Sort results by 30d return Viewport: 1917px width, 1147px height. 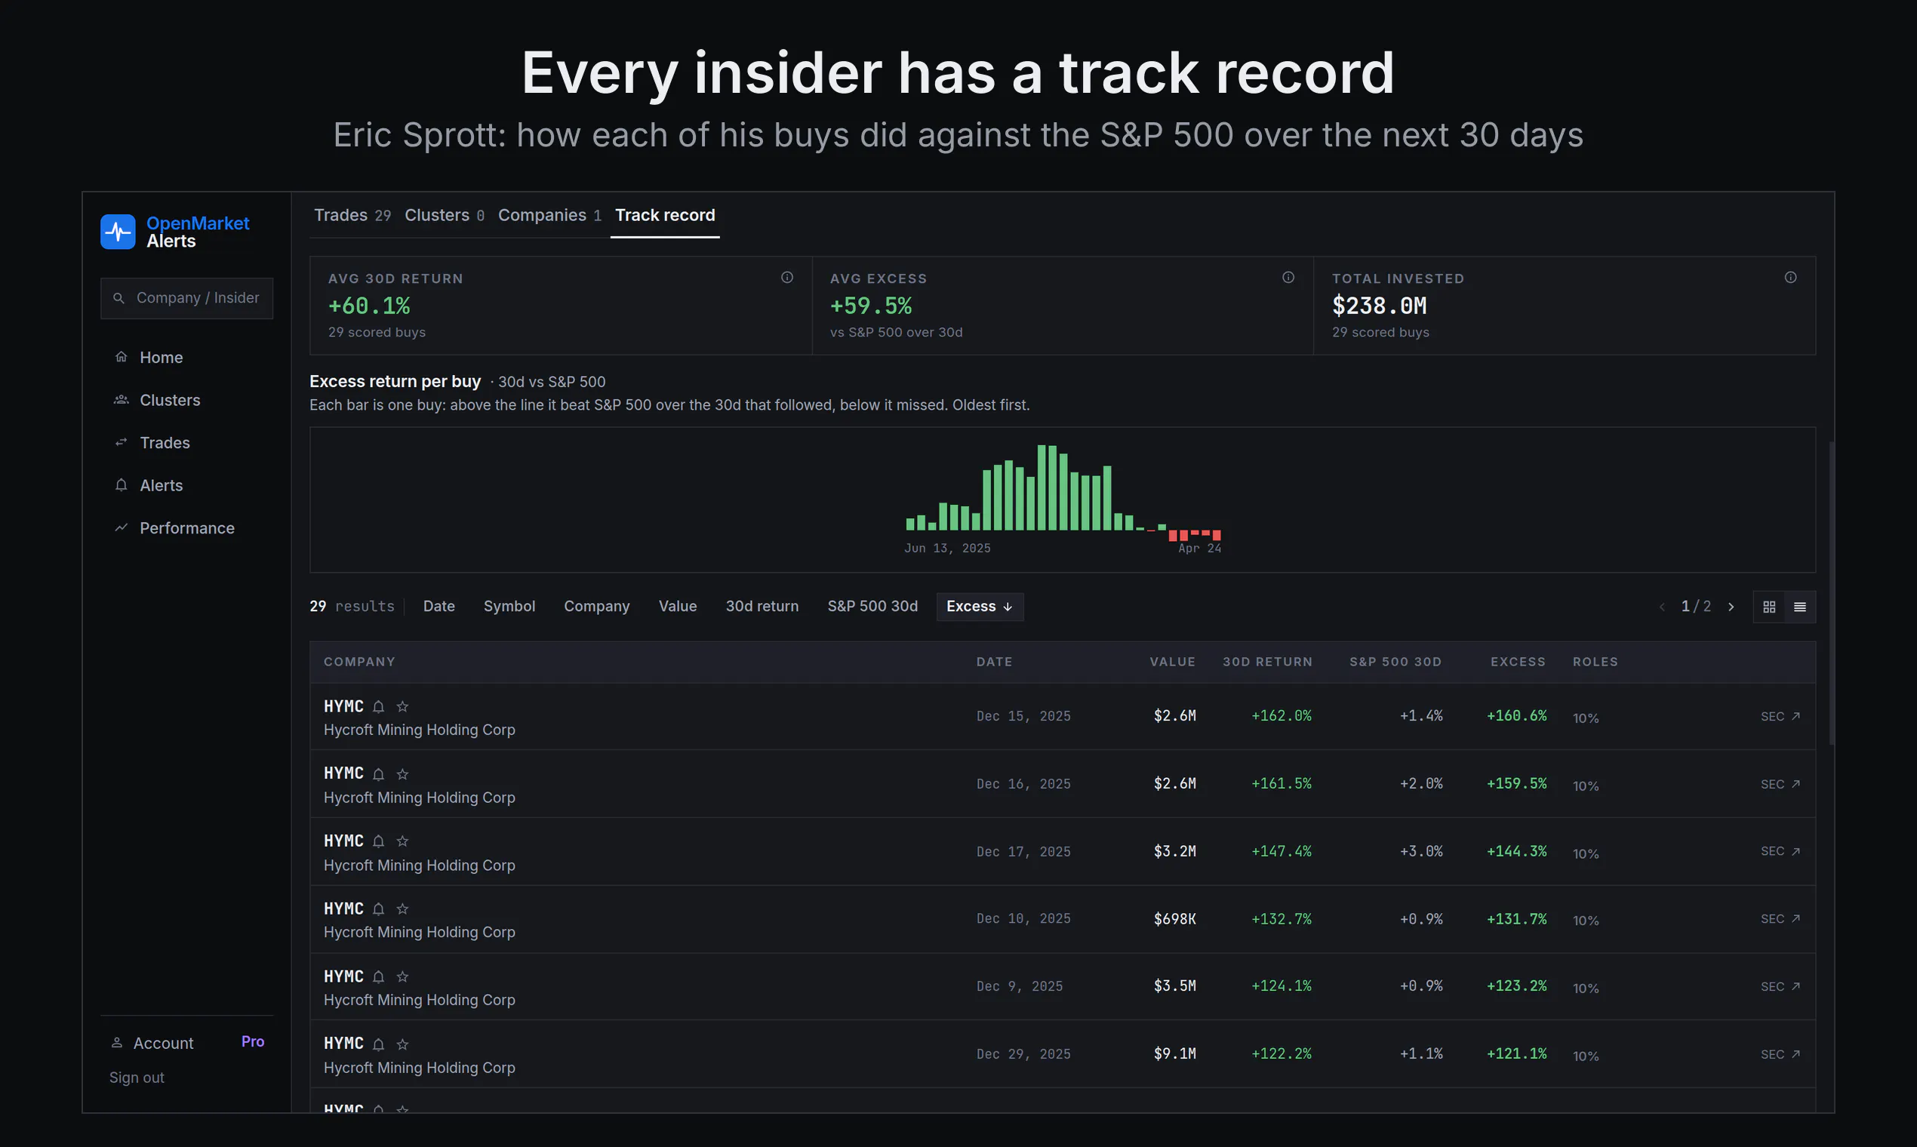[x=762, y=607]
